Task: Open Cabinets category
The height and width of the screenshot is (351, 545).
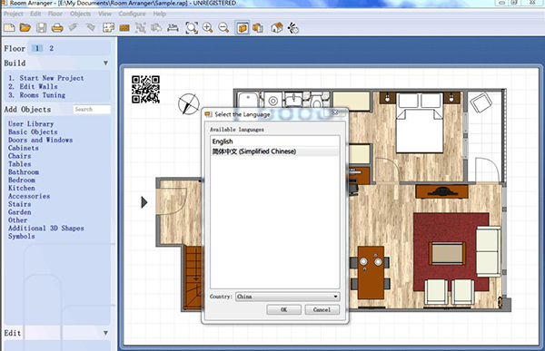Action: point(24,148)
